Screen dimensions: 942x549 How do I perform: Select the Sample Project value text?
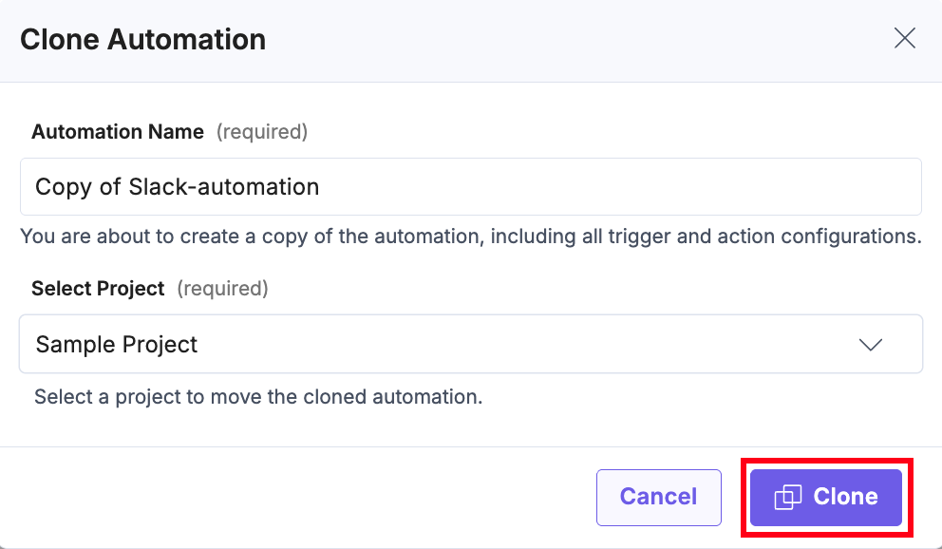(x=117, y=345)
